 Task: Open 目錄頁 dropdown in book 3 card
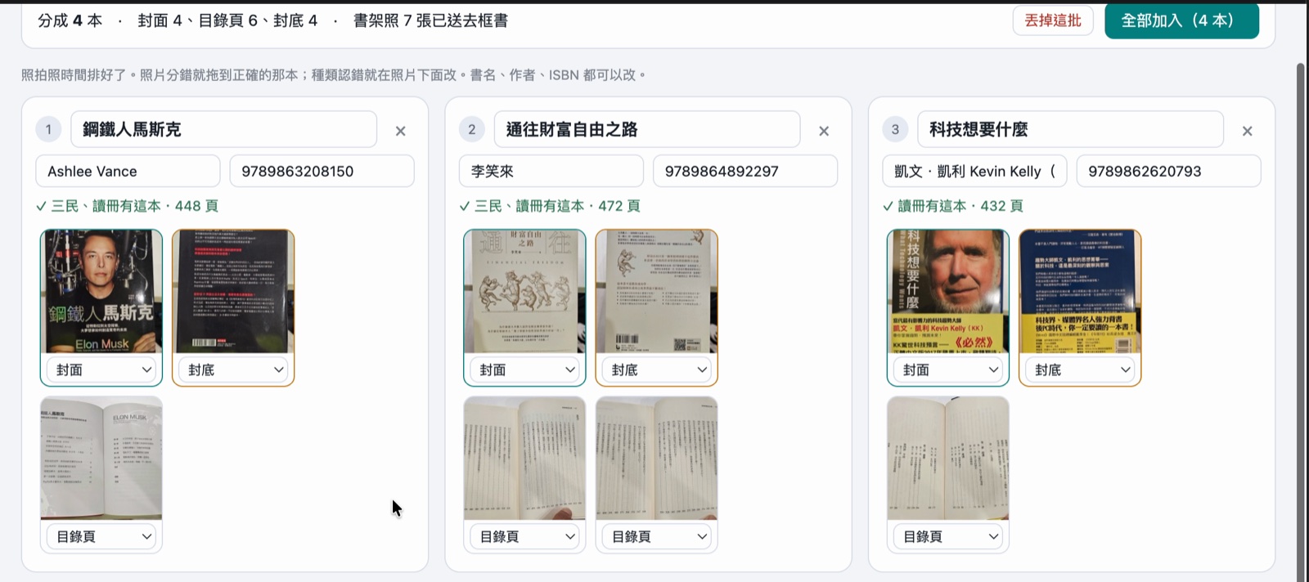[x=947, y=536]
